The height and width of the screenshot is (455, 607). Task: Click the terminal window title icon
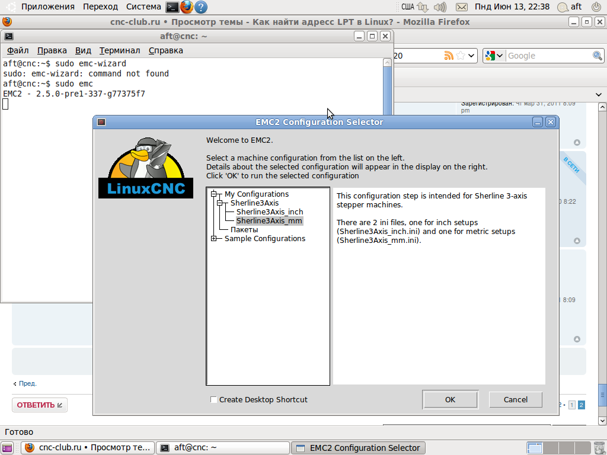click(x=9, y=36)
